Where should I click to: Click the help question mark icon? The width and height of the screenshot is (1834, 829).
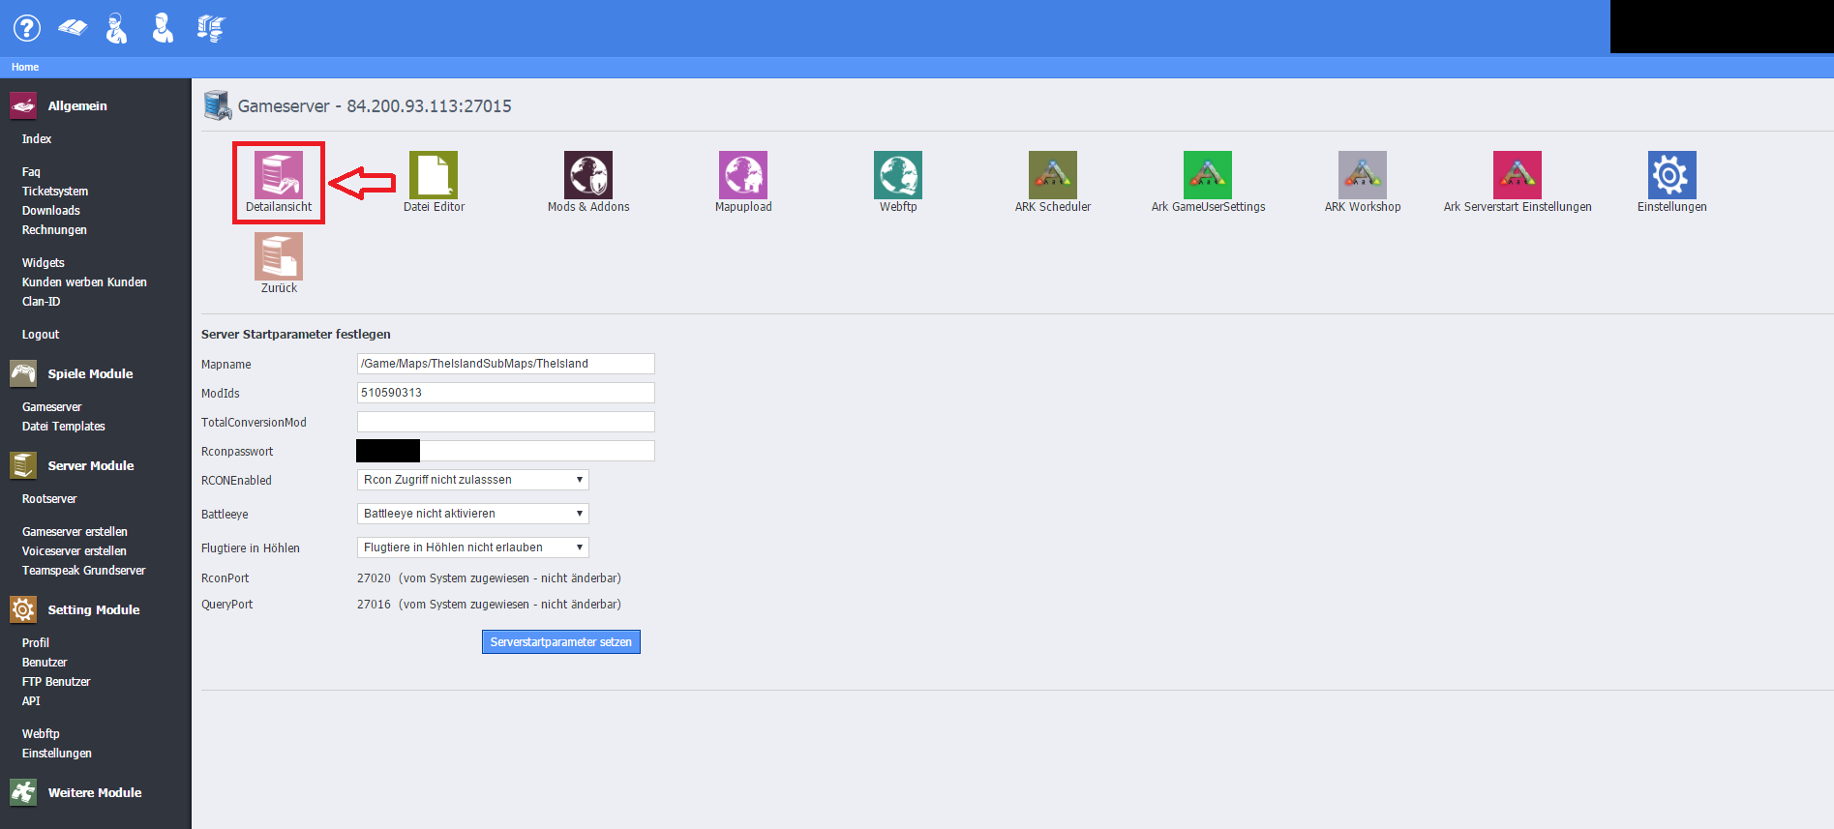click(27, 28)
